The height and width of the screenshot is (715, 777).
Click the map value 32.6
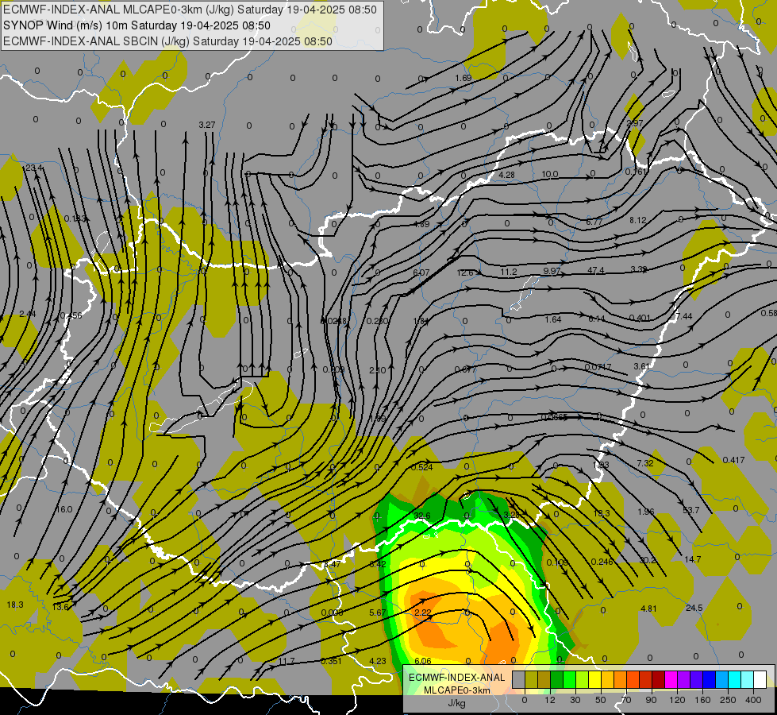421,516
